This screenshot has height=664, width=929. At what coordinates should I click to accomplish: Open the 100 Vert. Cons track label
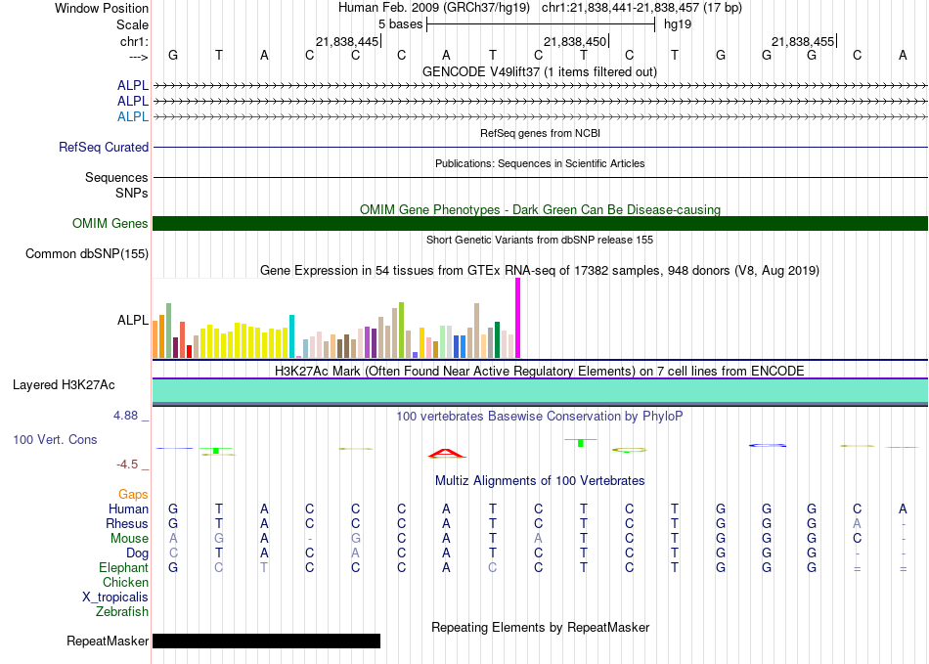tap(55, 439)
